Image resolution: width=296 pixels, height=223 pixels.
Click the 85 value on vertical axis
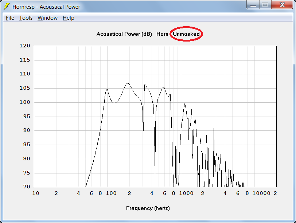pyautogui.click(x=27, y=145)
